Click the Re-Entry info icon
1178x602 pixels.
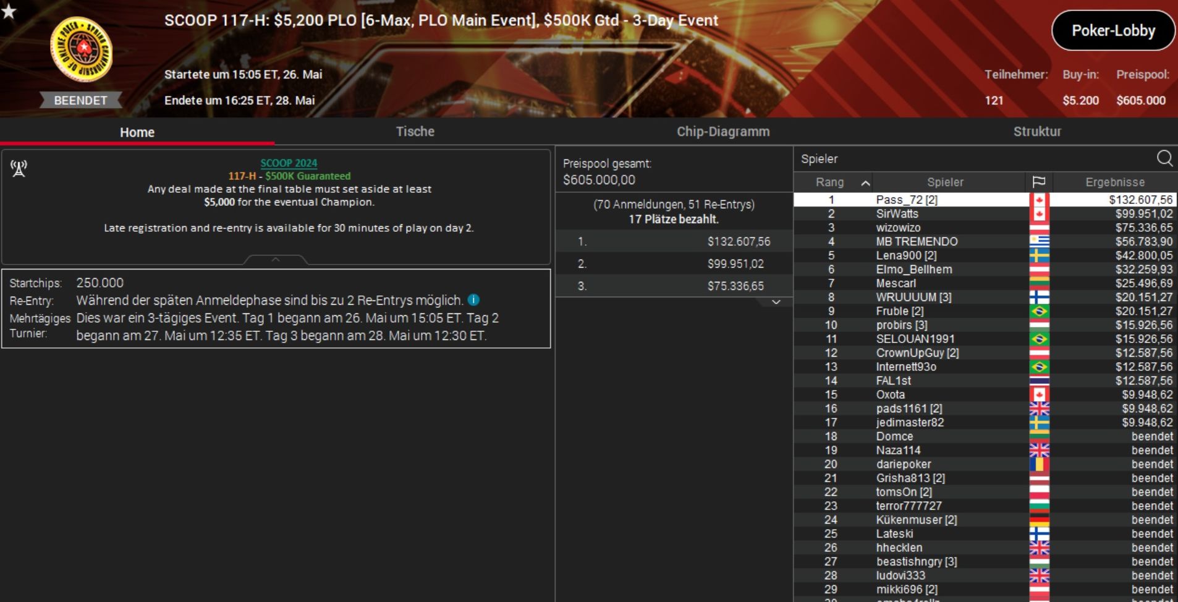click(473, 300)
